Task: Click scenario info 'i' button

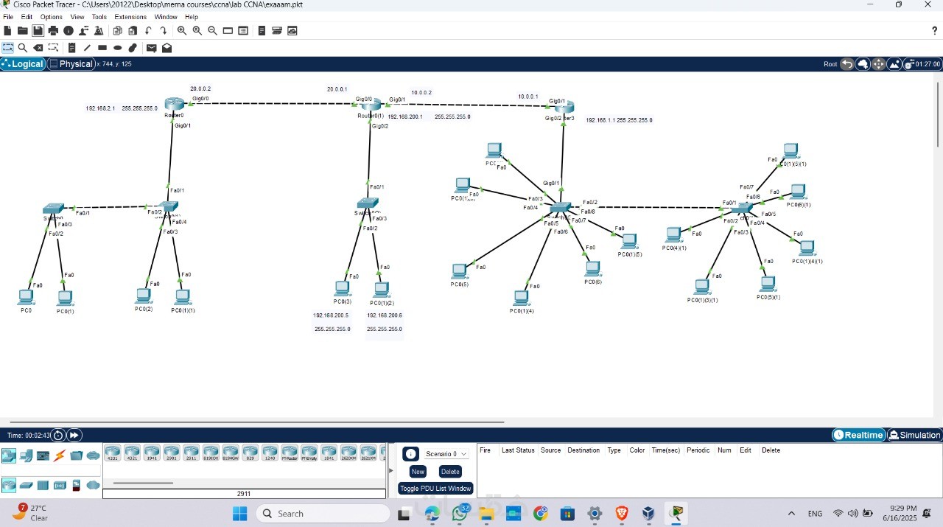Action: [x=411, y=454]
